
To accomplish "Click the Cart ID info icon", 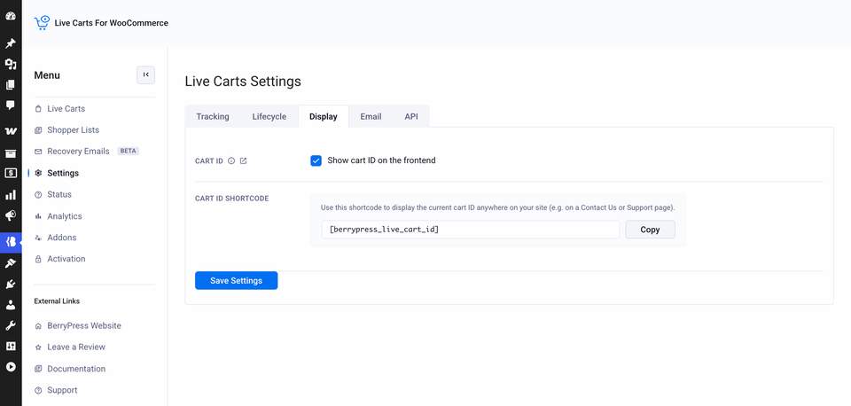I will 231,160.
